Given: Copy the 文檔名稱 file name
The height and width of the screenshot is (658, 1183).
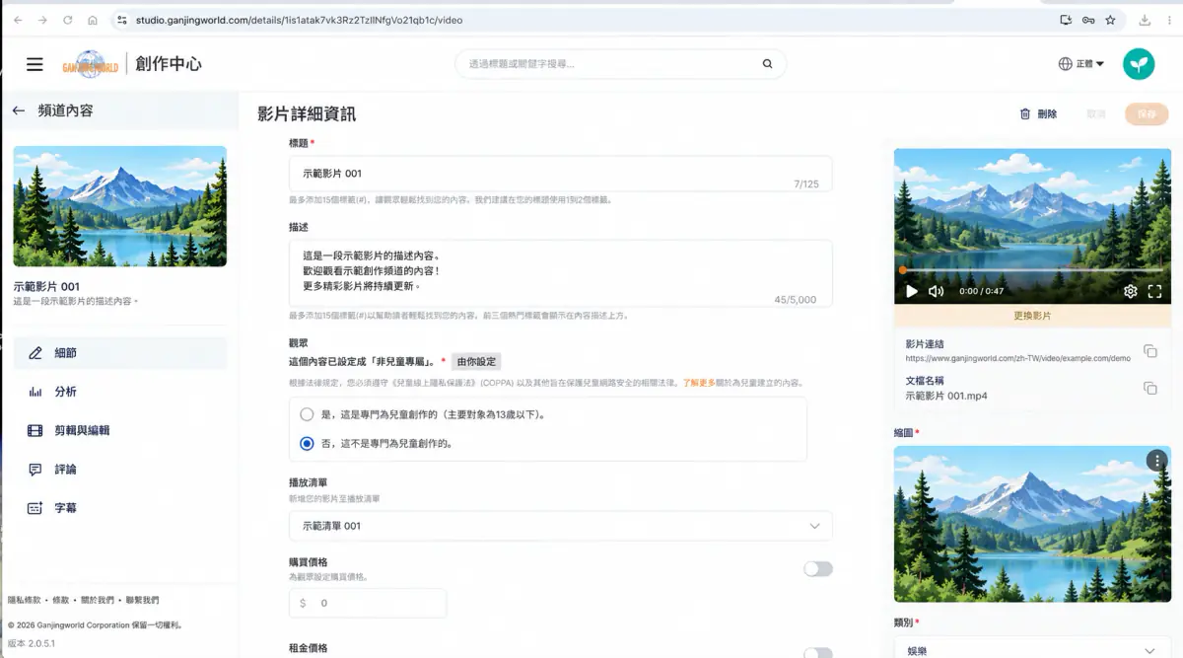Looking at the screenshot, I should (x=1149, y=388).
